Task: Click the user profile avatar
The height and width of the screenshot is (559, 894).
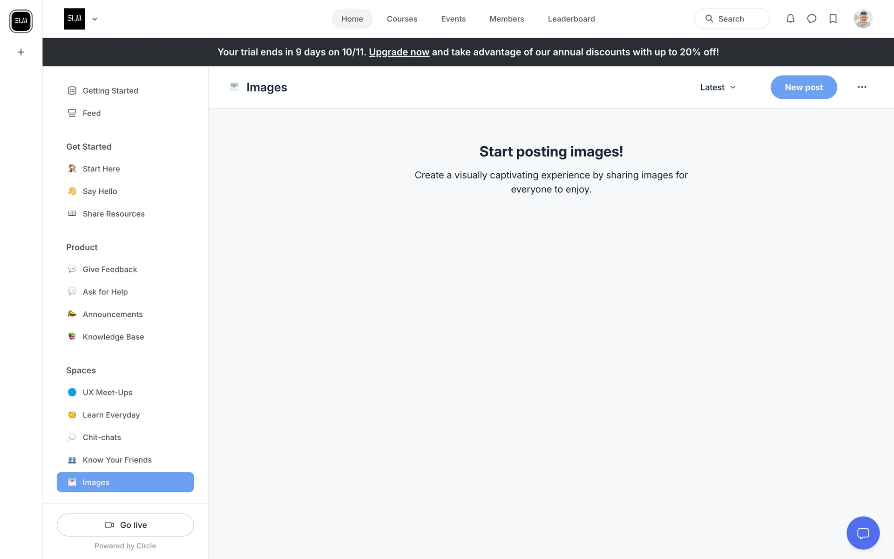Action: 863,19
